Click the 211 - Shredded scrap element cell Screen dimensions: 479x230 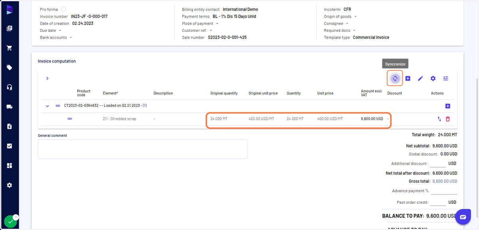(x=119, y=119)
